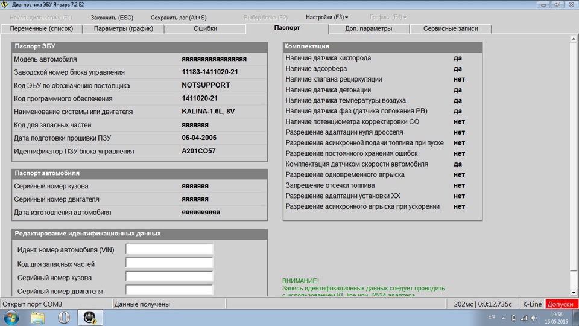The image size is (579, 326).
Task: Open the volume speaker tray icon
Action: click(x=534, y=318)
